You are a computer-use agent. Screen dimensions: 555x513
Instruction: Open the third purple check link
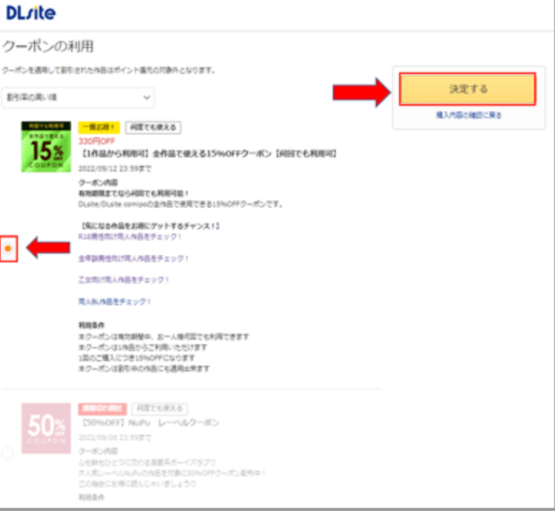[124, 279]
